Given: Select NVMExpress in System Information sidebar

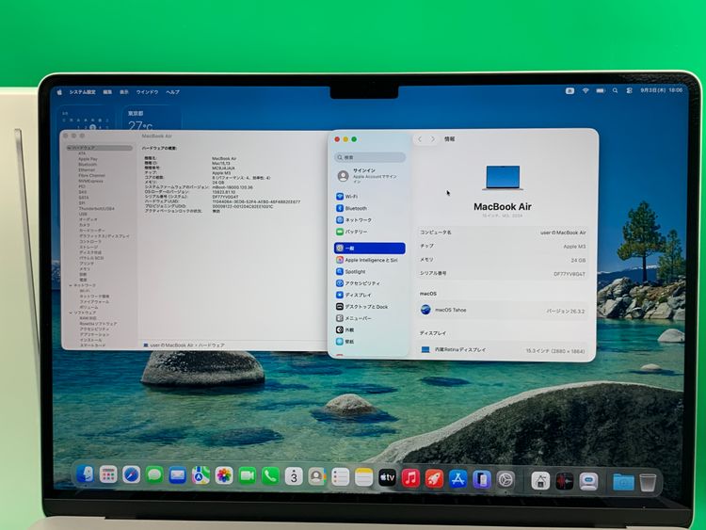Looking at the screenshot, I should (x=90, y=181).
